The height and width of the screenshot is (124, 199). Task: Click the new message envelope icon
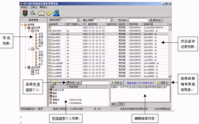52,82
